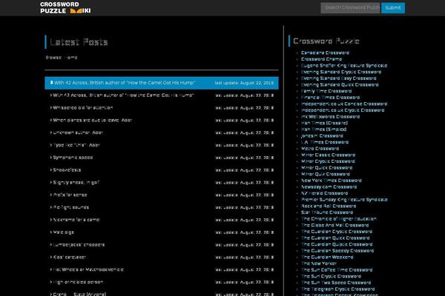
Task: Open The Guardian Speedy Crossword link
Action: pyautogui.click(x=337, y=251)
